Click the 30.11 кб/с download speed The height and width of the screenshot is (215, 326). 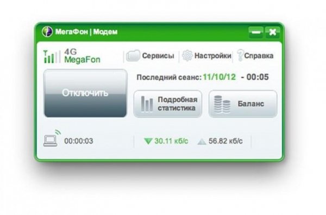171,141
